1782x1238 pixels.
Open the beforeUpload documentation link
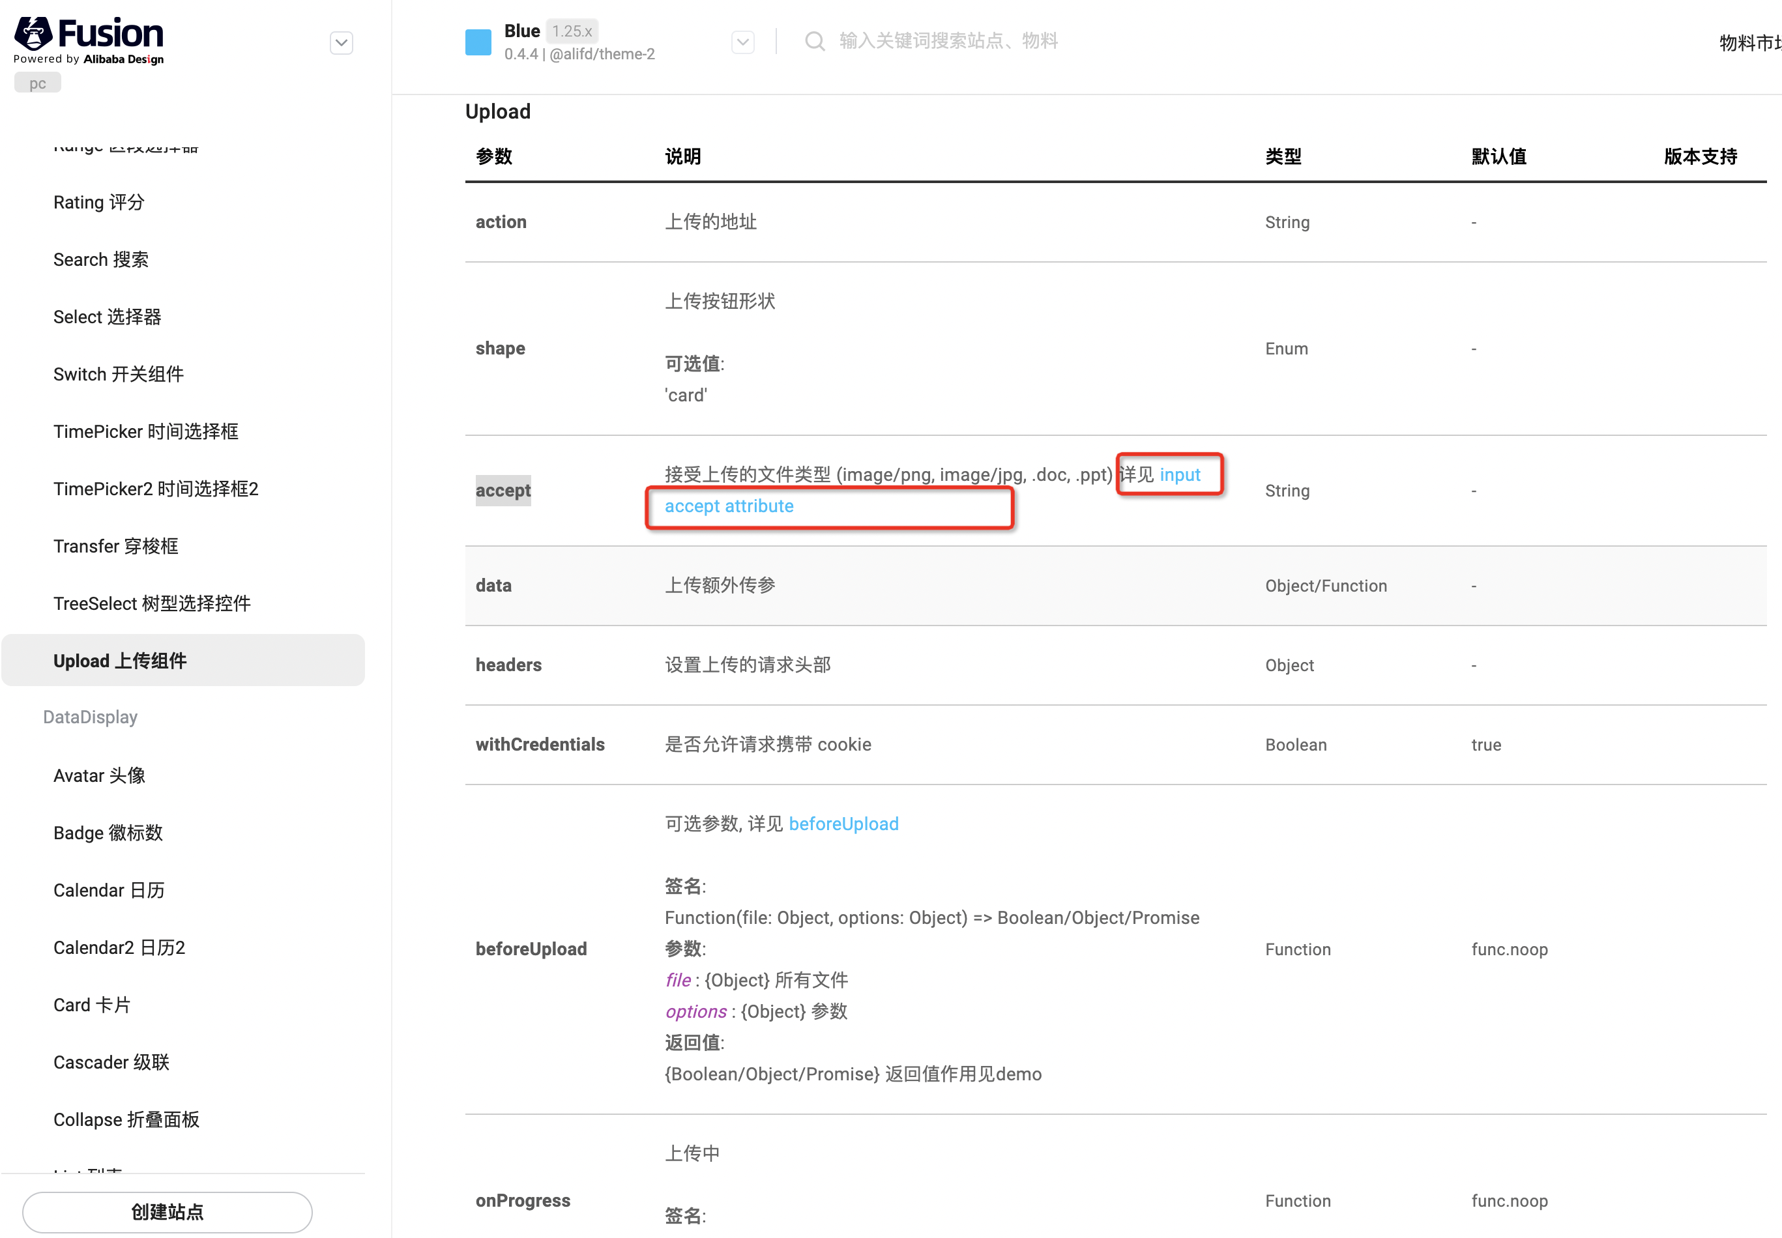pyautogui.click(x=843, y=824)
